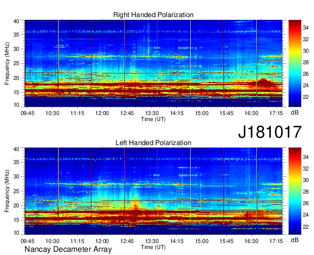Click the 35 MHz frequency tick on the Left Handed plot
314x255 pixels.
[16, 162]
